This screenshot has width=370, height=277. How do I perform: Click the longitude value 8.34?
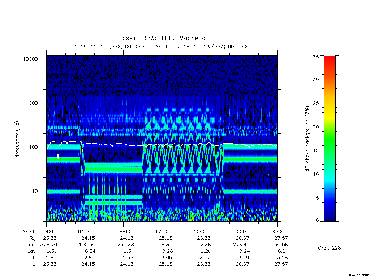point(167,245)
